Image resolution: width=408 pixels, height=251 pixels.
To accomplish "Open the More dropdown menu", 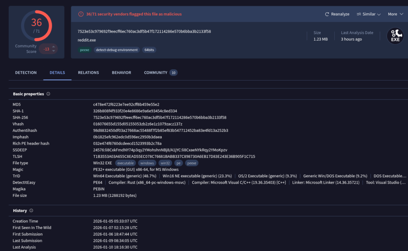I will (395, 14).
